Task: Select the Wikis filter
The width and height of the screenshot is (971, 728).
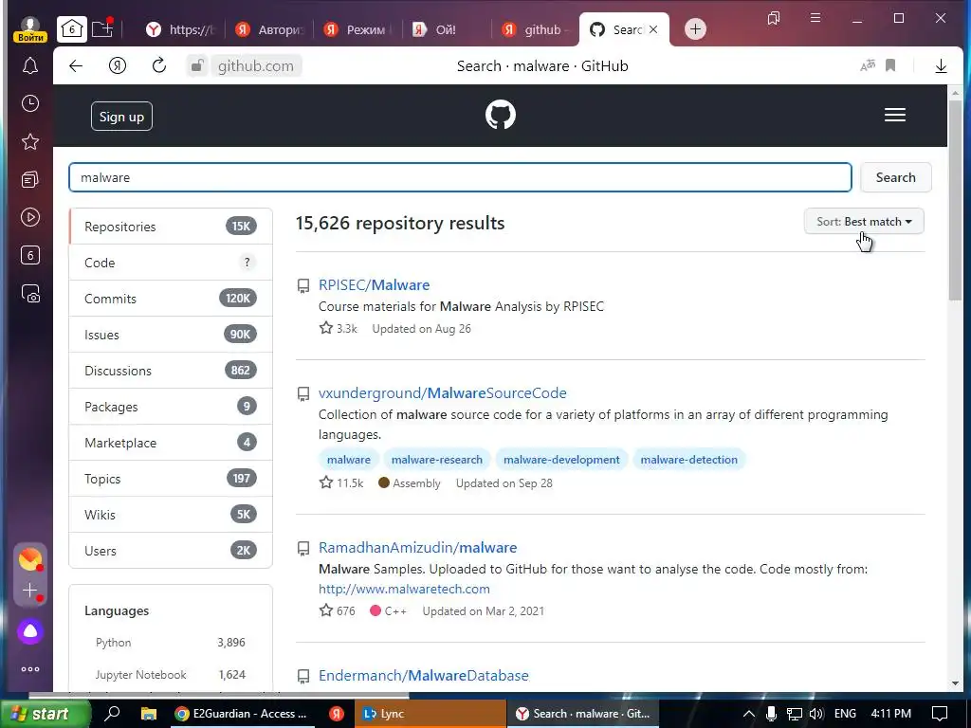Action: [x=171, y=515]
